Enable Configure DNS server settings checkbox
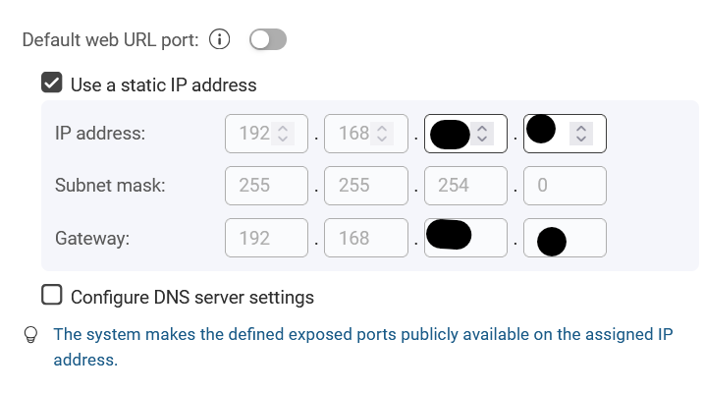This screenshot has height=394, width=704. tap(52, 296)
